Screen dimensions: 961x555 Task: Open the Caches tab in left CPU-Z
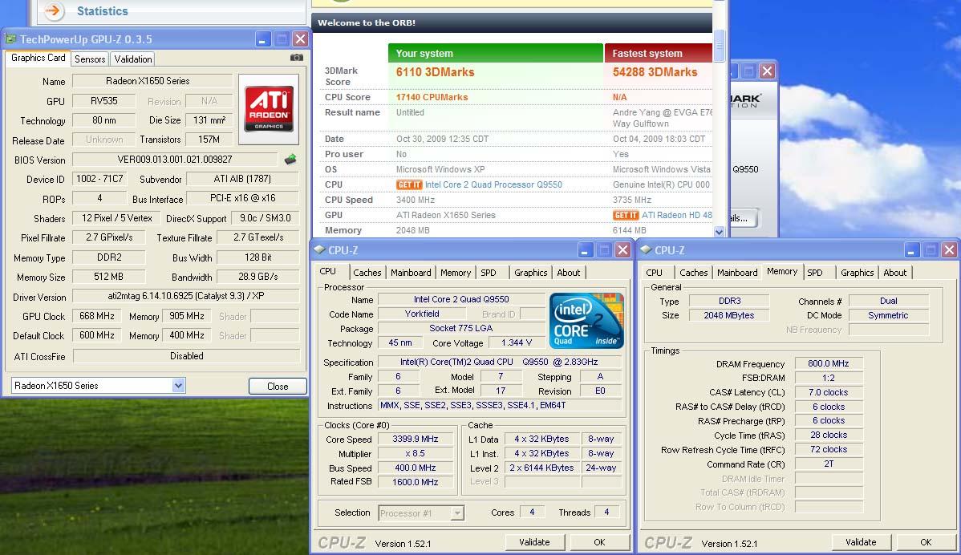(367, 273)
